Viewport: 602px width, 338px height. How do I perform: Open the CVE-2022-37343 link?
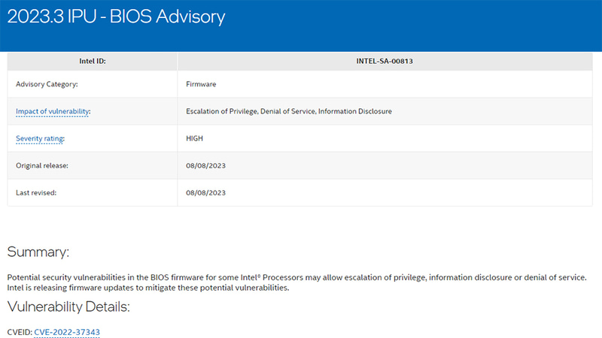67,331
